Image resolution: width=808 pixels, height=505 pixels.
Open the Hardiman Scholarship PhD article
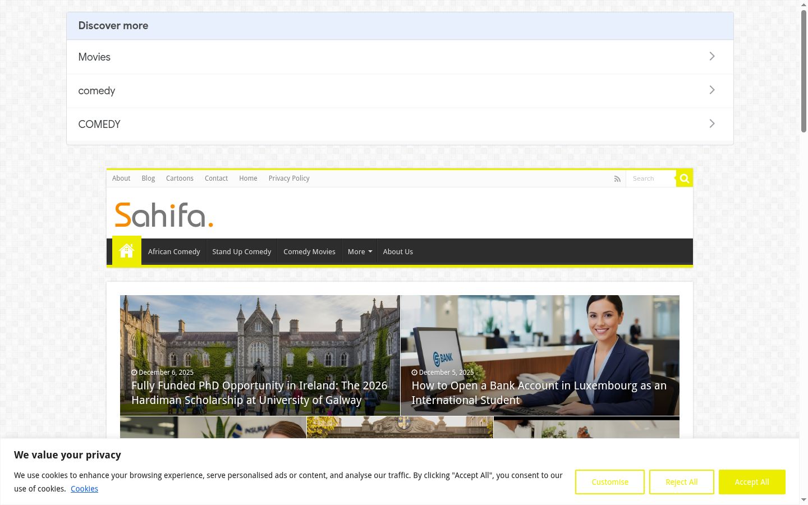[x=259, y=393]
